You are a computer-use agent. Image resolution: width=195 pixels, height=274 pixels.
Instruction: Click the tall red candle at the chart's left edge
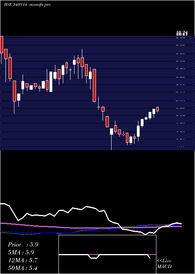(x=2, y=44)
